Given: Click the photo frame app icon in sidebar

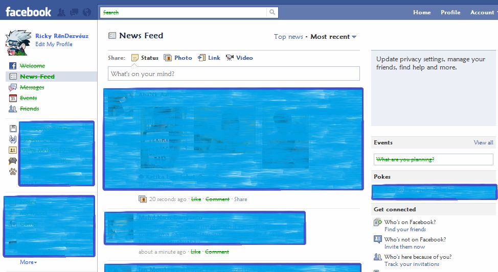Looking at the screenshot, I should [x=13, y=150].
